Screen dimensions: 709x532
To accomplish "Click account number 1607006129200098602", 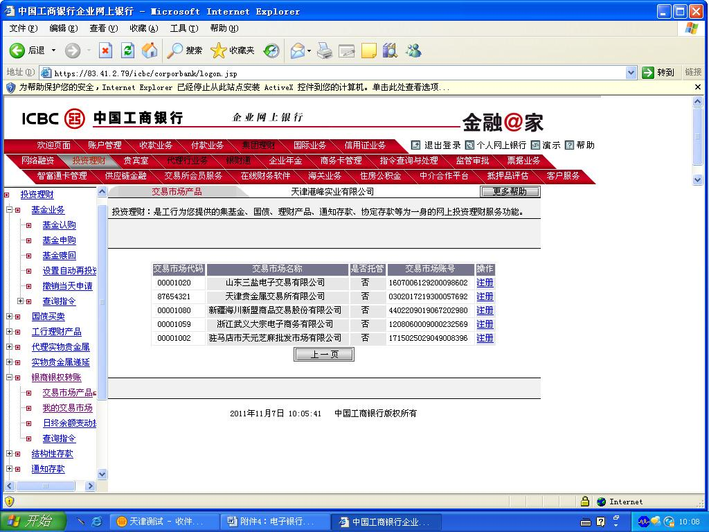I will point(428,283).
